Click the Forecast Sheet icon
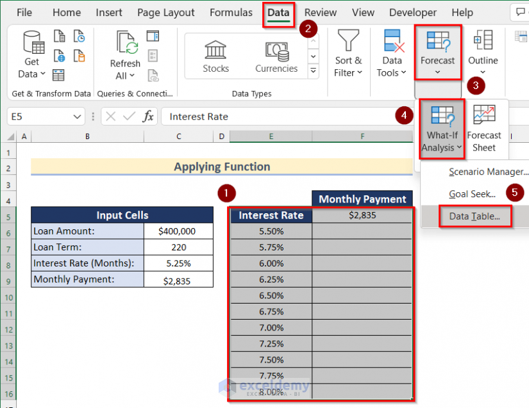Screen dimensions: 529x408 (x=483, y=129)
